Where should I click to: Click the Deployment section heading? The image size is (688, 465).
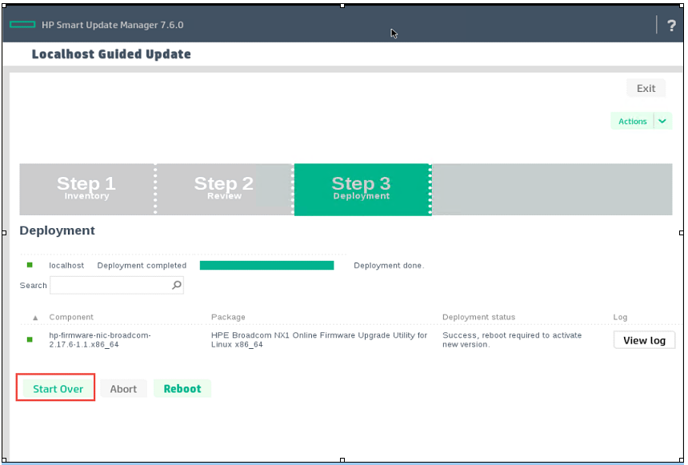coord(57,230)
